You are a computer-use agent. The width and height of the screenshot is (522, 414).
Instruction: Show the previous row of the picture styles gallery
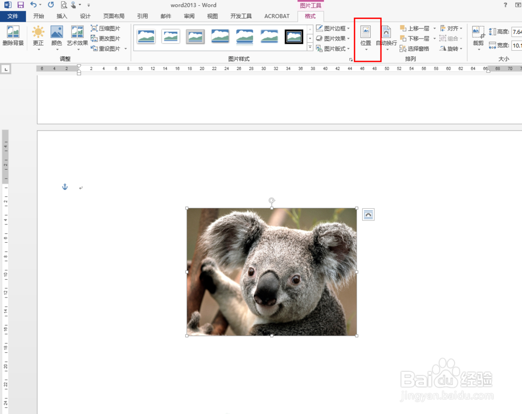pyautogui.click(x=310, y=29)
